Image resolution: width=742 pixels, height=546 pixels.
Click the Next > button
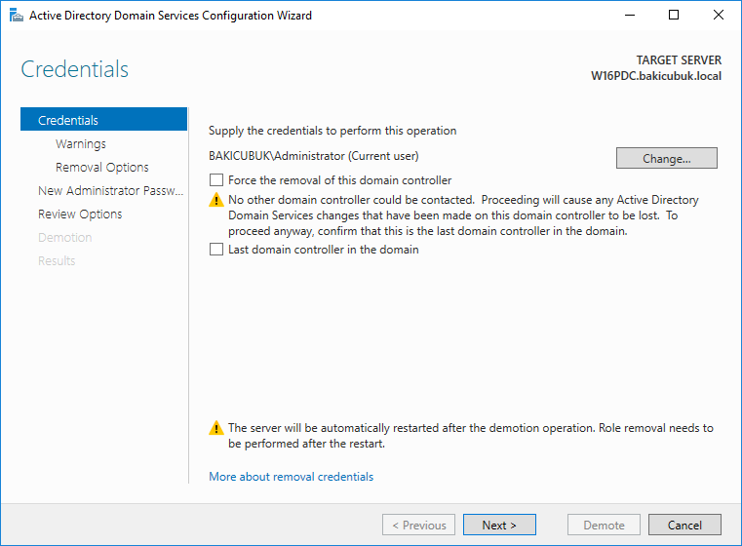click(x=499, y=525)
